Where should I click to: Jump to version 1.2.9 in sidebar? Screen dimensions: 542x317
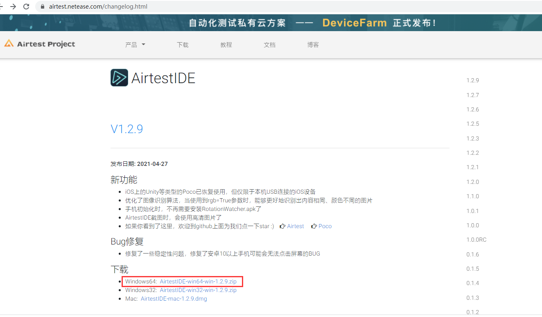[472, 80]
